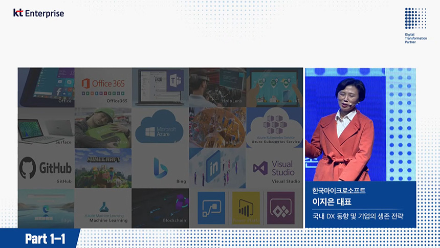Click the speaker video panel
Viewport: 440px width, 248px height.
[361, 125]
